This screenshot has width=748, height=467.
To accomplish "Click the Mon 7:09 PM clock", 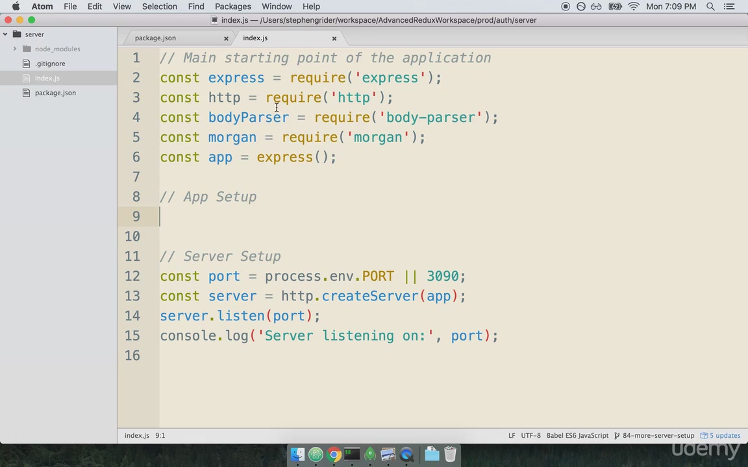I will pos(671,6).
